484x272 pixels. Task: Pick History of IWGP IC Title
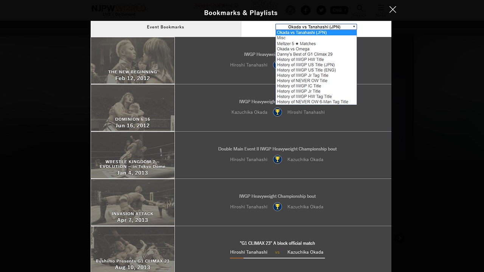pyautogui.click(x=316, y=86)
